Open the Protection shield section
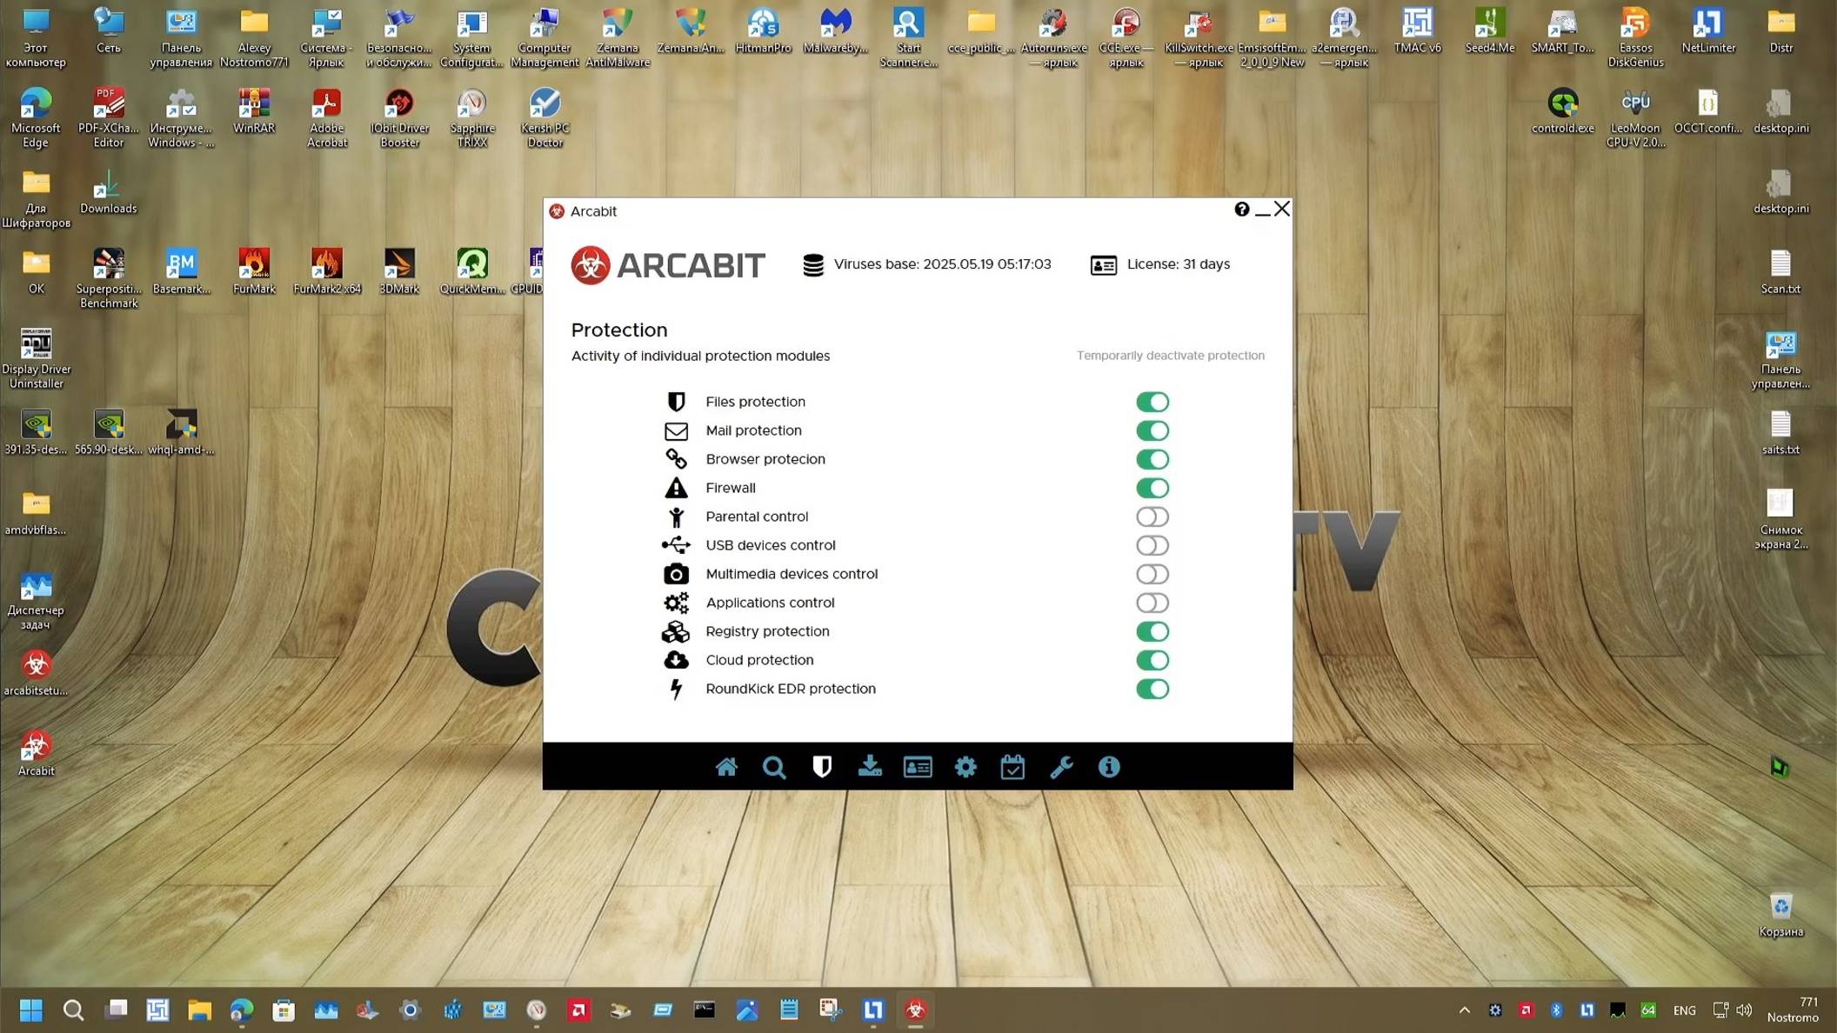Screen dimensions: 1837x1033 pos(821,767)
